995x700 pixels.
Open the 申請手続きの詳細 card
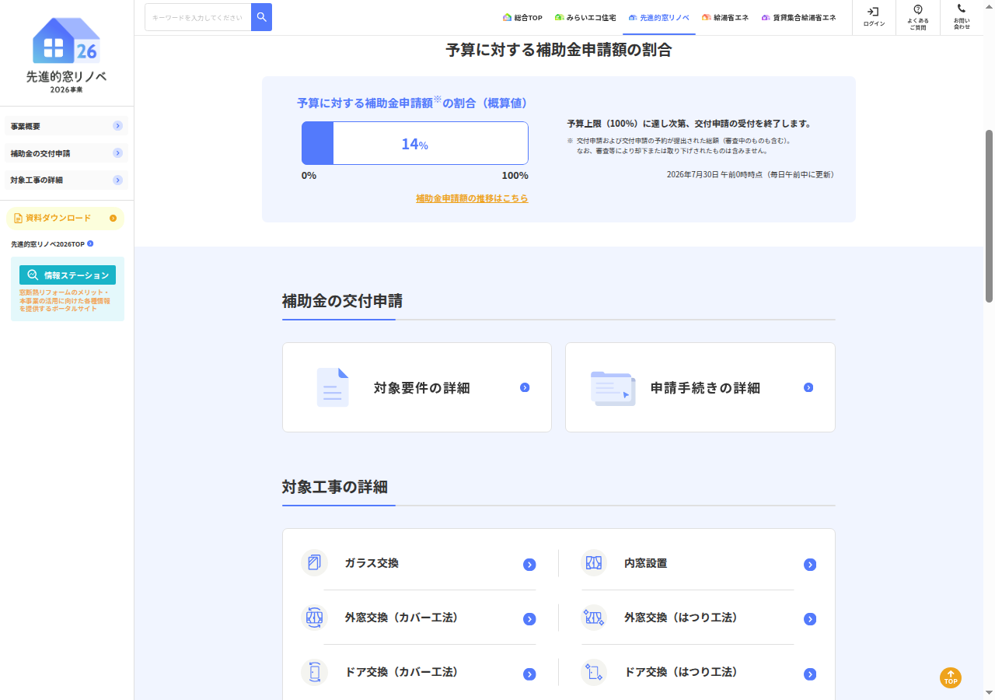[x=700, y=387]
